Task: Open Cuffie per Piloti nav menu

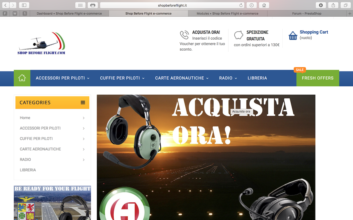Action: pyautogui.click(x=122, y=78)
